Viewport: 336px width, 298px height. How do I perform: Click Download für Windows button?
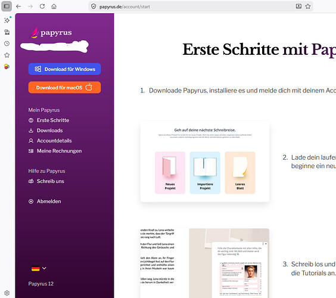tap(64, 69)
